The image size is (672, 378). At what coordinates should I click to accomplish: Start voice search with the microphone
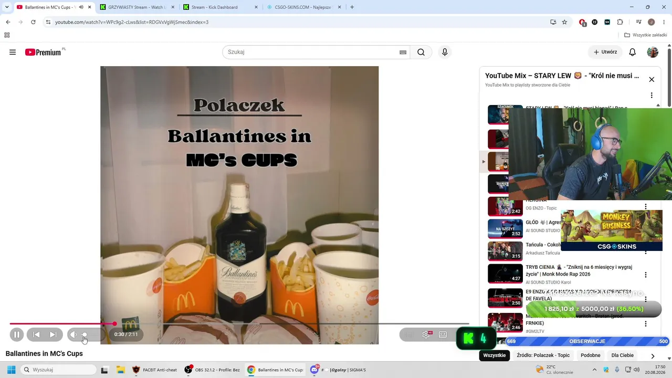(x=445, y=52)
